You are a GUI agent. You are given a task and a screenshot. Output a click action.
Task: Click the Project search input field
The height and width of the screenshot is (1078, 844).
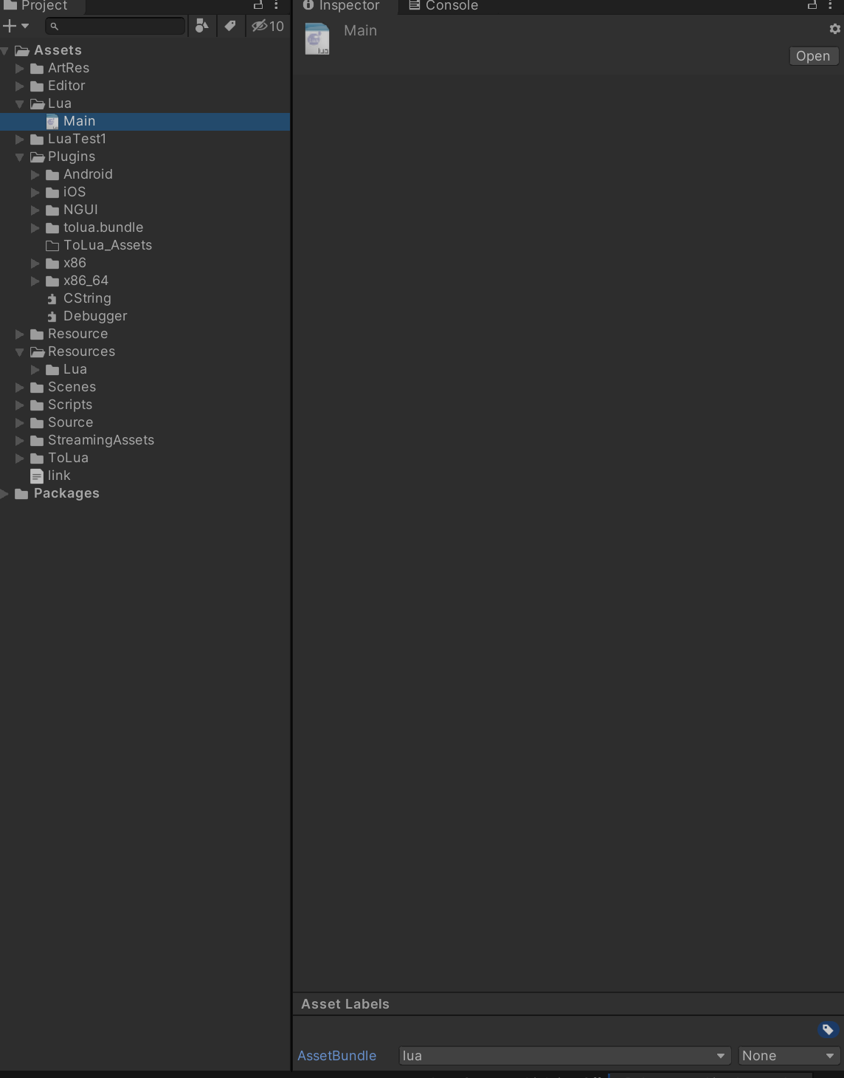tap(118, 26)
